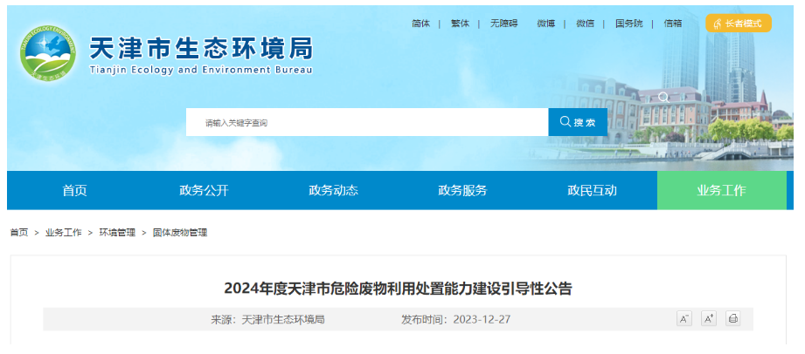Viewport: 805px width, 354px height.
Task: Open the 无障碍 accessibility mode
Action: click(503, 24)
